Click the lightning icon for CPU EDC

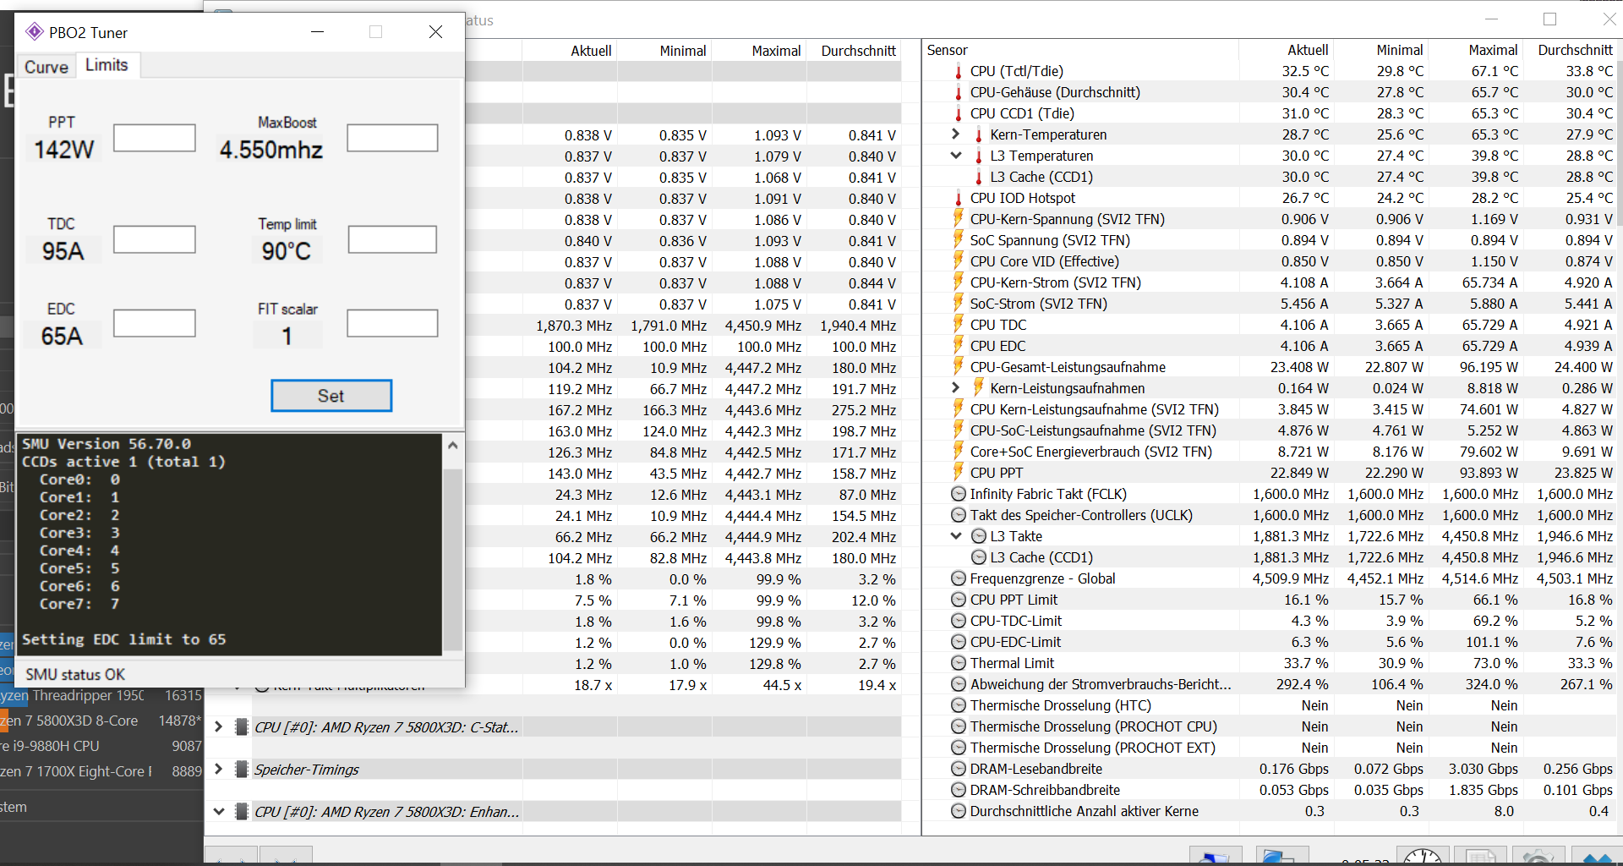(x=958, y=346)
